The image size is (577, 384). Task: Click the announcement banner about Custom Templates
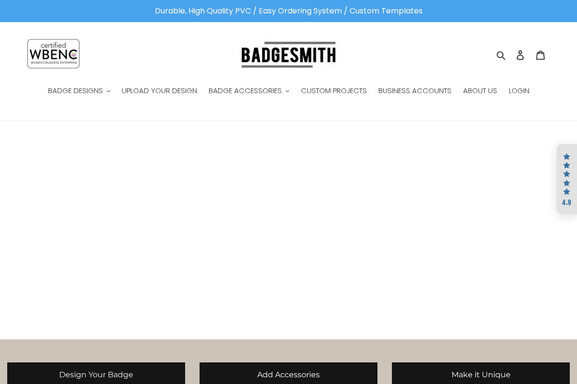pos(288,11)
